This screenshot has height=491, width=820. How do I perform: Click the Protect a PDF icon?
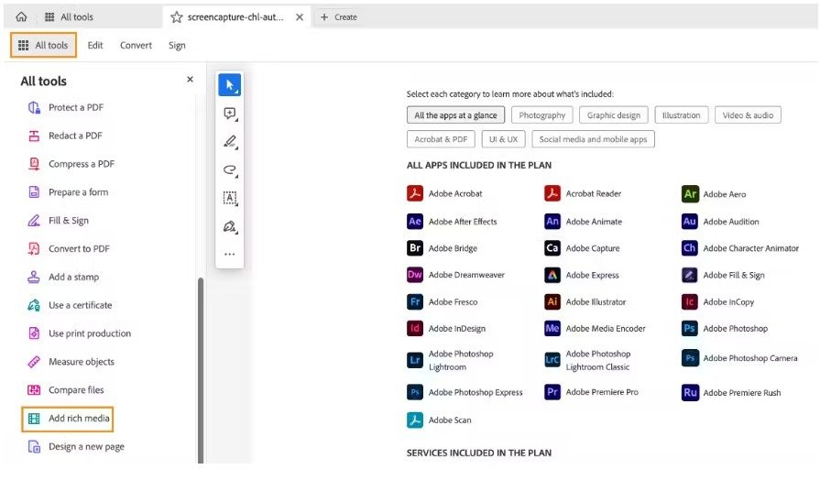[x=34, y=107]
